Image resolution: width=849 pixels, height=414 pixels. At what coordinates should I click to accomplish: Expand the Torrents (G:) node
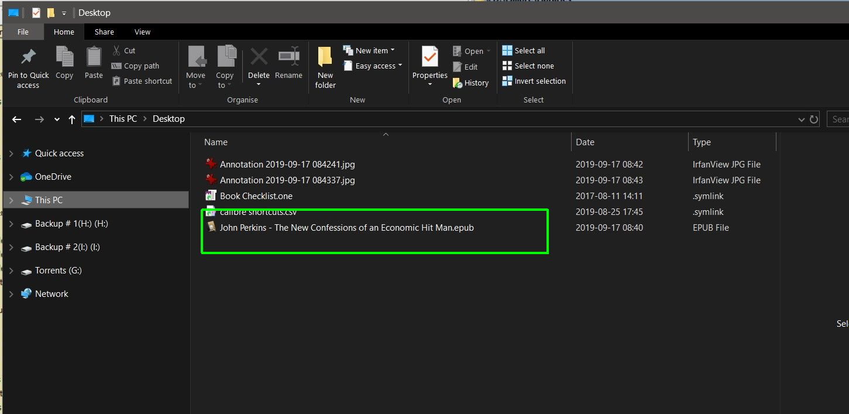click(x=11, y=271)
